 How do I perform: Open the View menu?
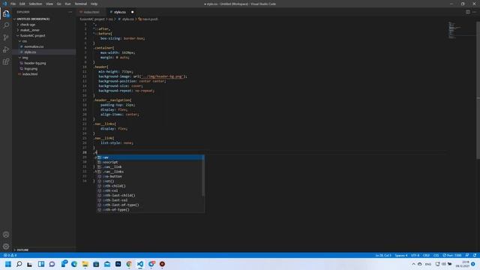(49, 4)
